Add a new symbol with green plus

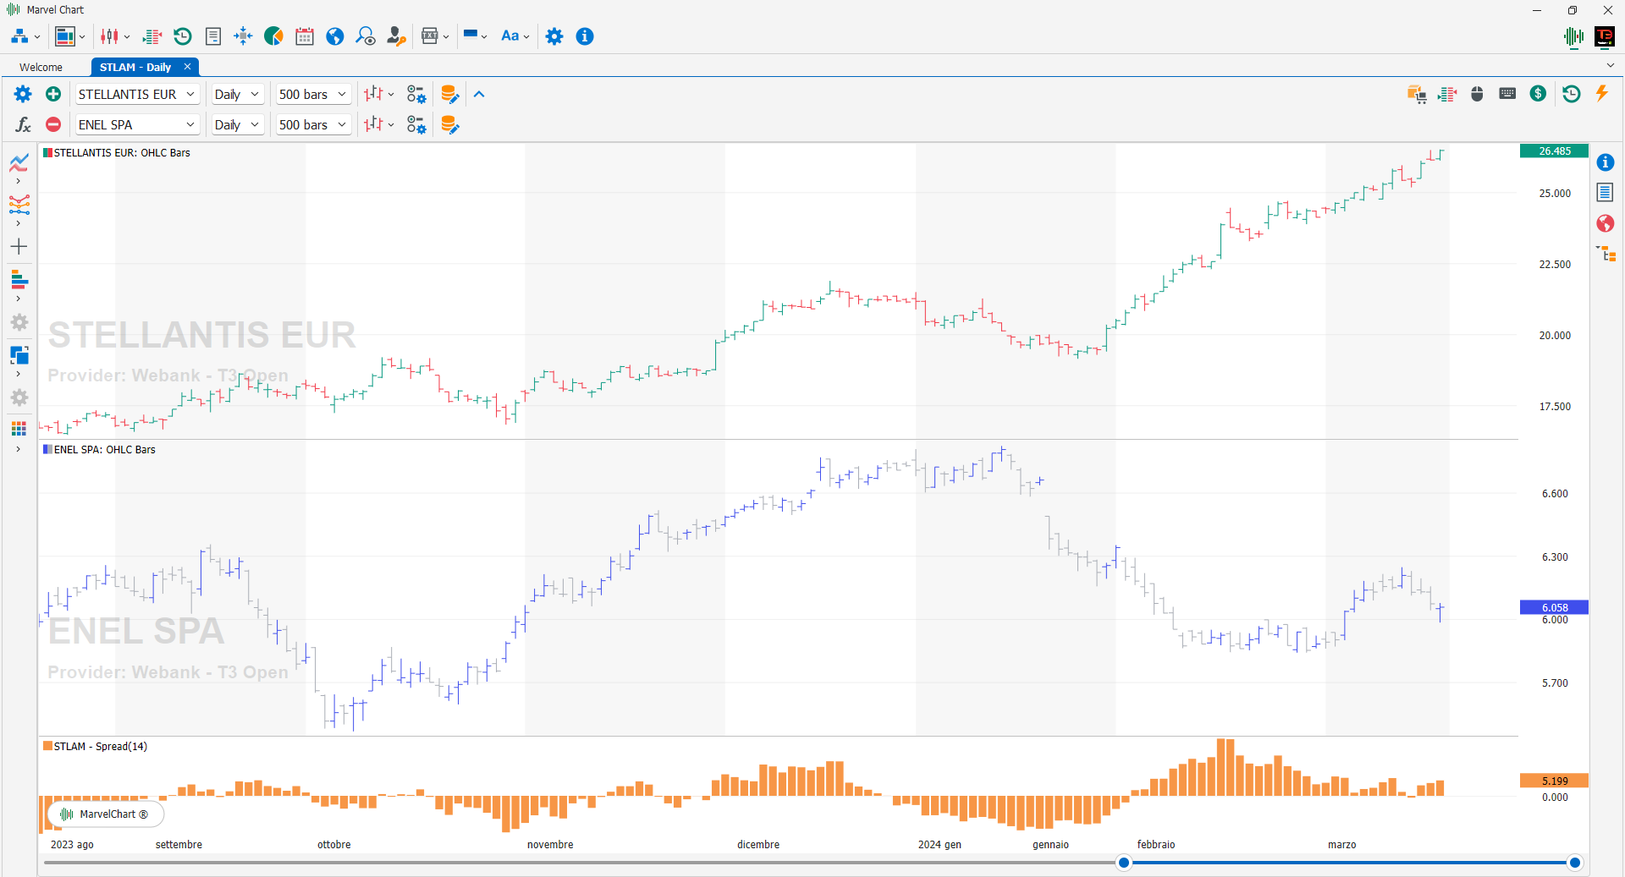[53, 94]
